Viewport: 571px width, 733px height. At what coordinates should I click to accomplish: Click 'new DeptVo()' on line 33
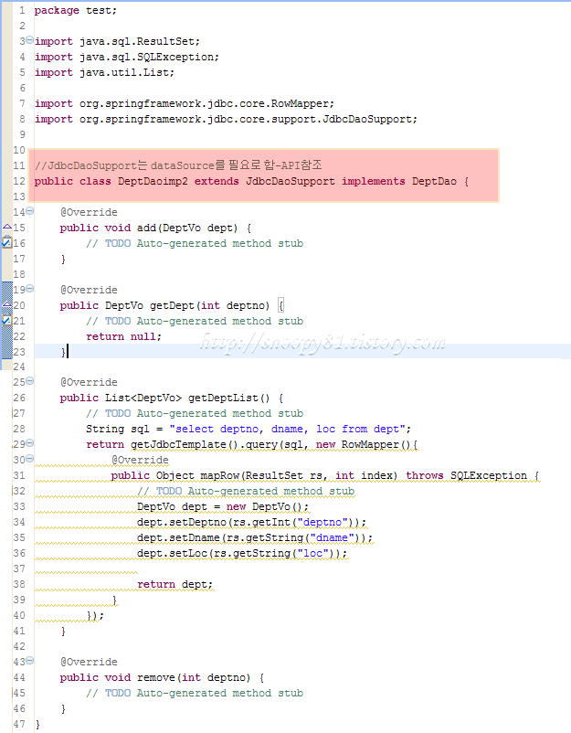pos(264,506)
